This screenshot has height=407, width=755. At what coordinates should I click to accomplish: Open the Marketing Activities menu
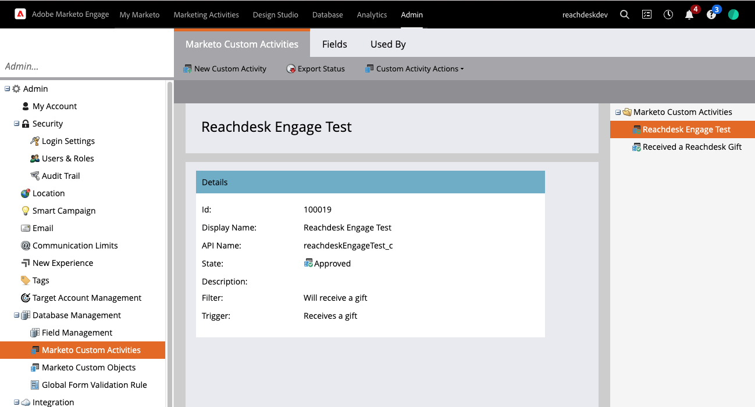pos(206,15)
